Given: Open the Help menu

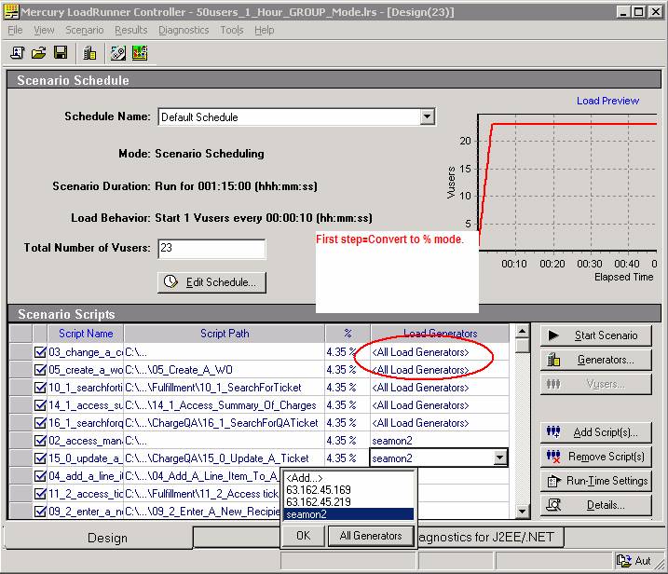Looking at the screenshot, I should 265,30.
